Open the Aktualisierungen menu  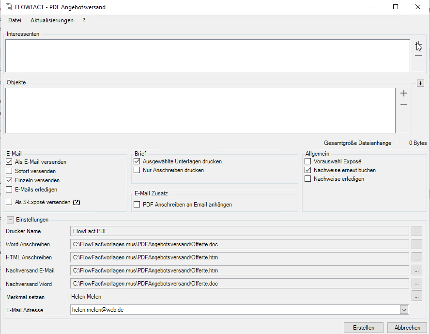pyautogui.click(x=52, y=20)
